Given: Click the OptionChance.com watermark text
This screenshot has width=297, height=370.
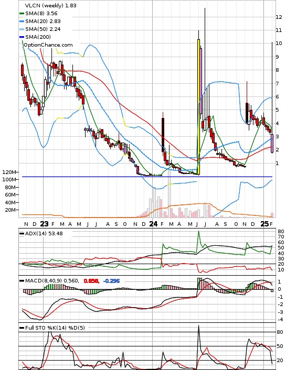Looking at the screenshot, I should click(x=48, y=45).
